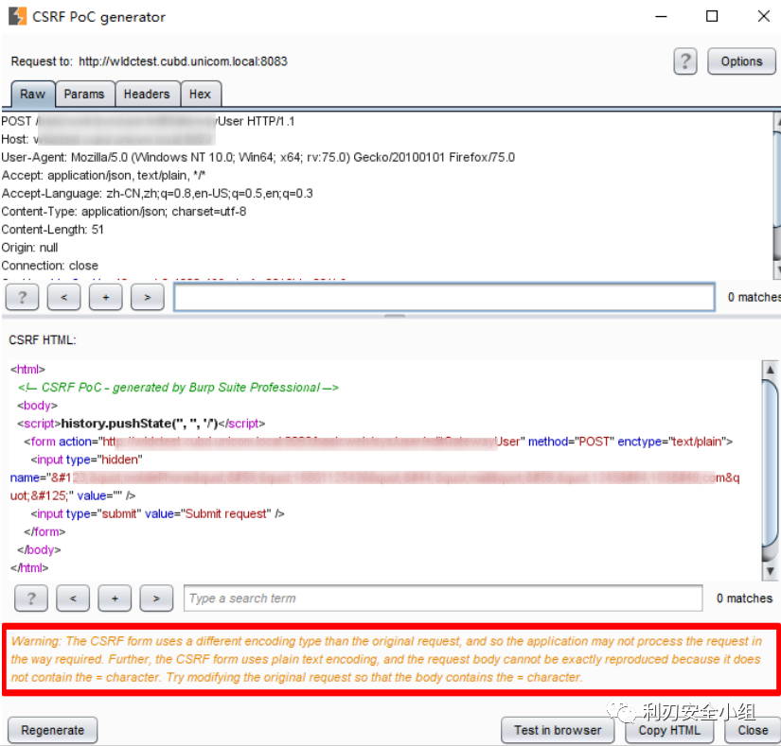Image resolution: width=781 pixels, height=746 pixels.
Task: Switch to the Headers tab
Action: click(x=147, y=94)
